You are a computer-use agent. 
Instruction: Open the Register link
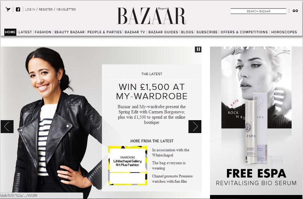pyautogui.click(x=46, y=9)
